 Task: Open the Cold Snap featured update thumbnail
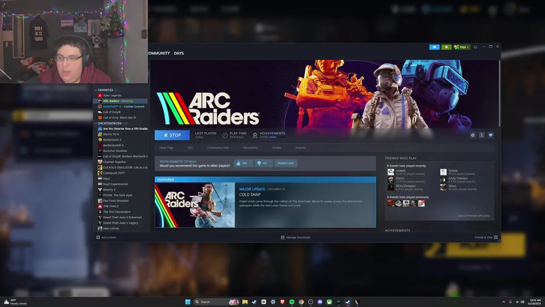pos(195,205)
